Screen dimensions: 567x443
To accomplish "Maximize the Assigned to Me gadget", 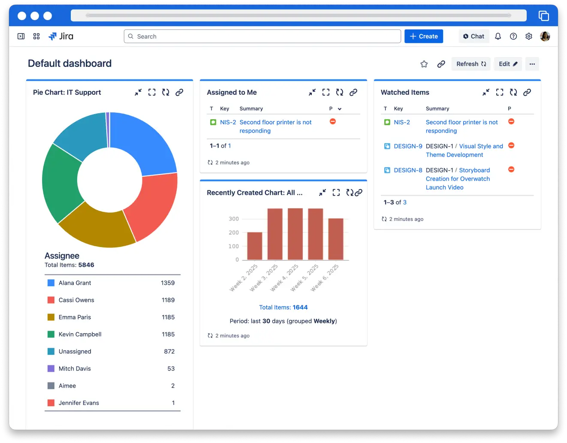I will [326, 92].
